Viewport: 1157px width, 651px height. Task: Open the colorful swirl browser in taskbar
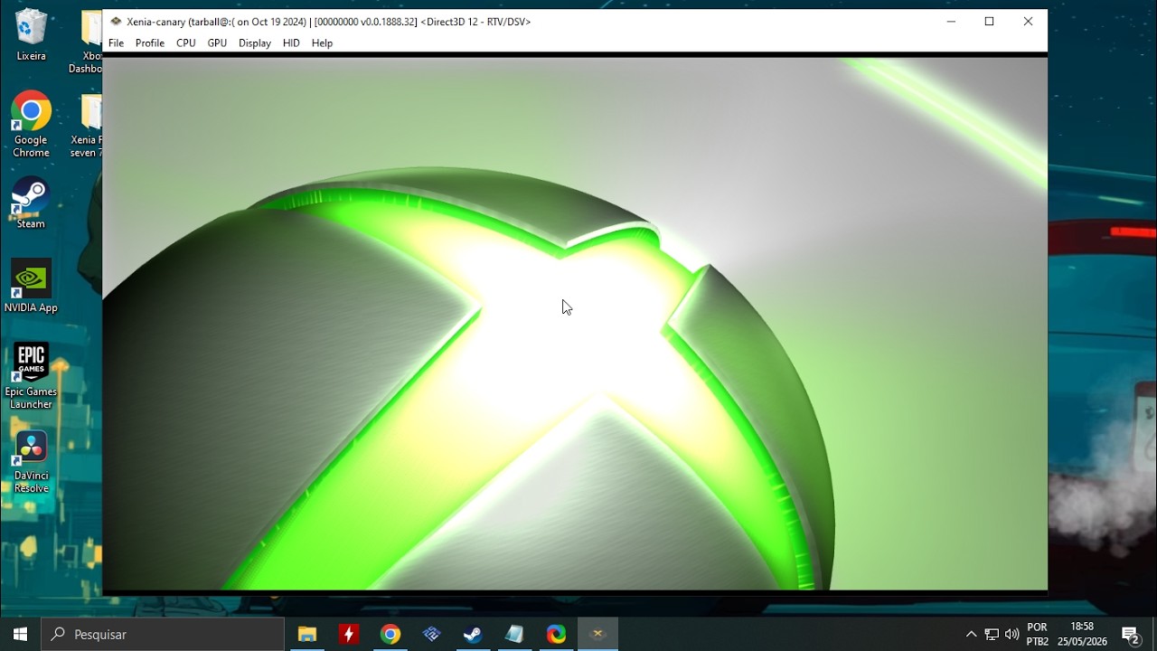click(556, 634)
